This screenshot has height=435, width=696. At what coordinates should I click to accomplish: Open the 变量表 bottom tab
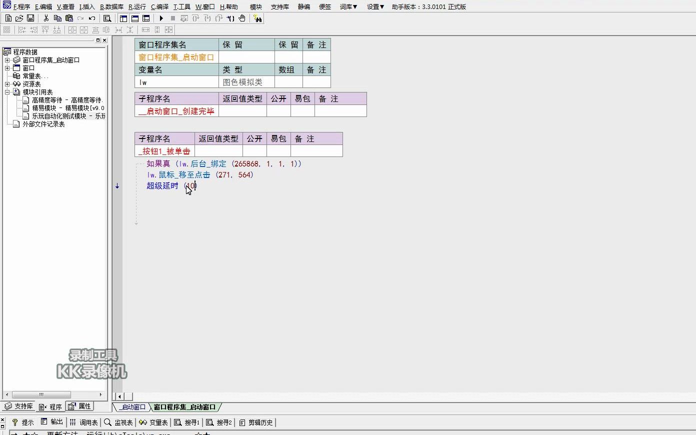click(x=153, y=422)
